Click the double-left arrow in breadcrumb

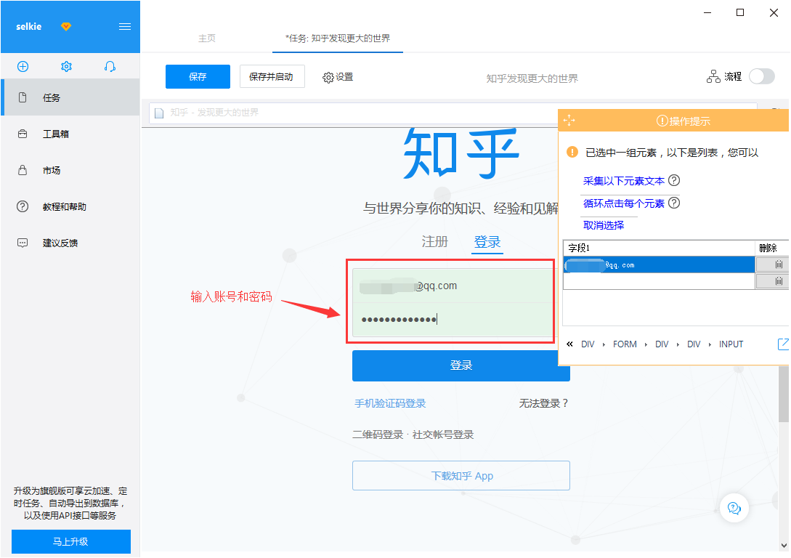click(x=569, y=344)
